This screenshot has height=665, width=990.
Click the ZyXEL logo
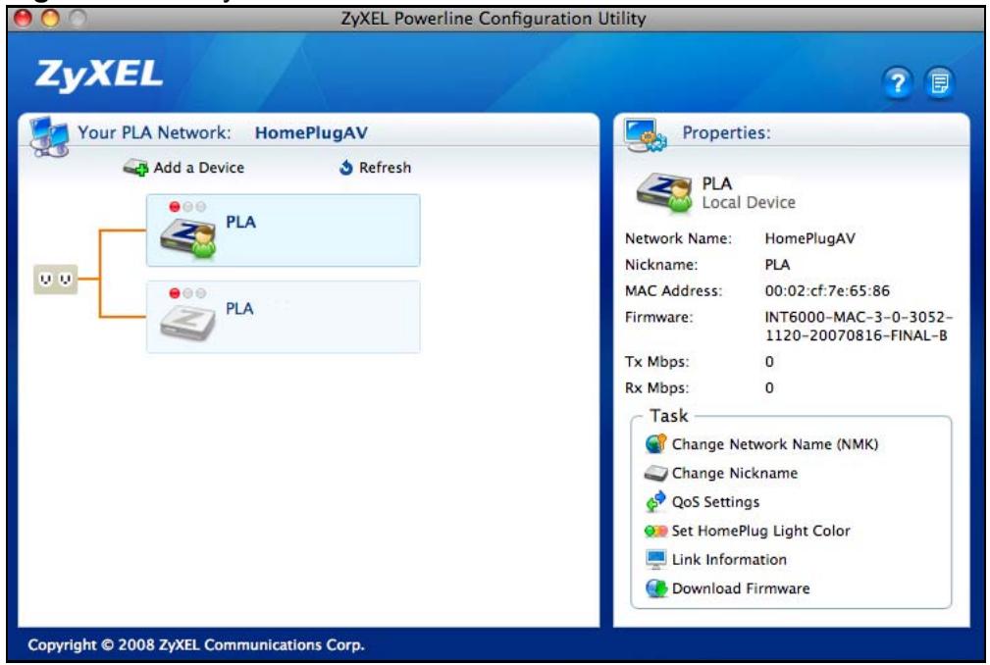pyautogui.click(x=99, y=75)
